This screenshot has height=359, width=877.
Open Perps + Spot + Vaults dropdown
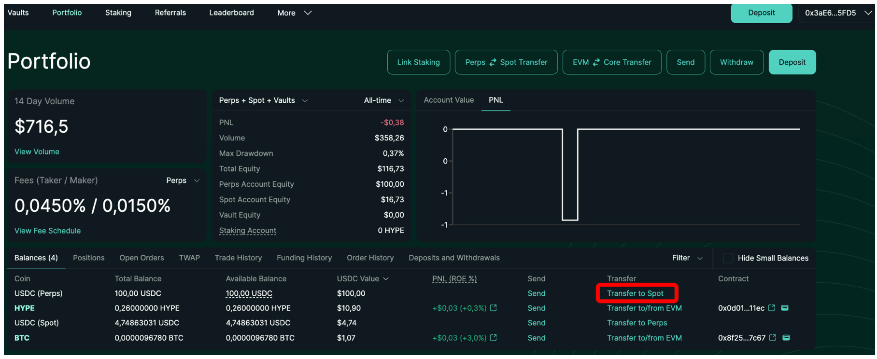[263, 100]
